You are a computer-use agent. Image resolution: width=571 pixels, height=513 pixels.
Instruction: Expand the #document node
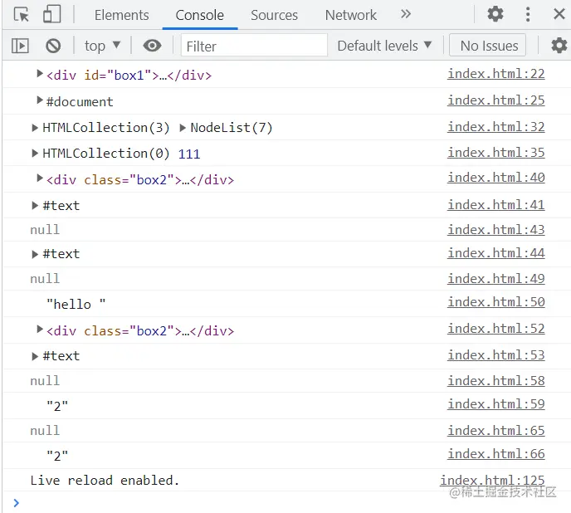40,100
